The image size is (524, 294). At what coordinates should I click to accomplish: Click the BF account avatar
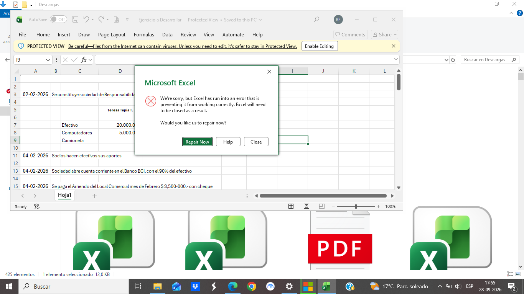338,20
